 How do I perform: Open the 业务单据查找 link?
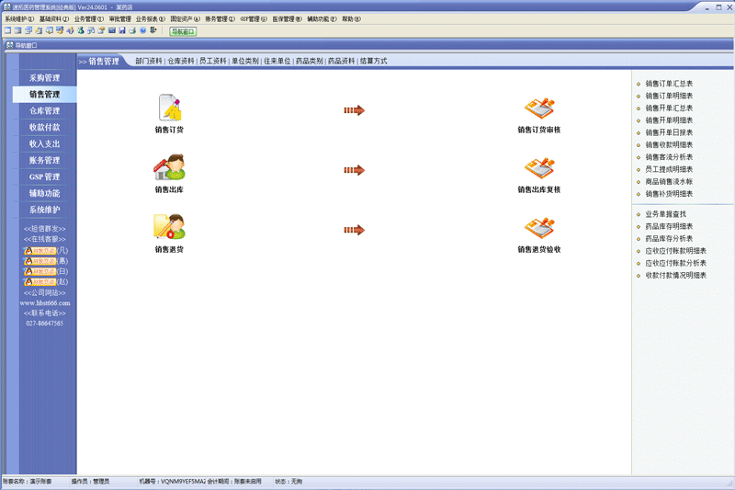[665, 214]
